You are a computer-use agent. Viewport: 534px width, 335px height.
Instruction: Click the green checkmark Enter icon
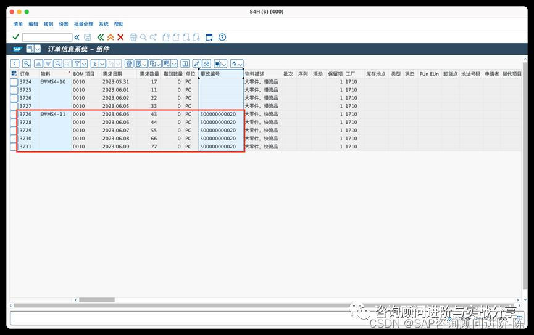click(15, 37)
